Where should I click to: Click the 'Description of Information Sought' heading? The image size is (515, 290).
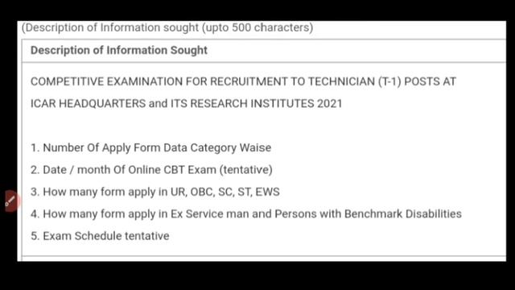(119, 50)
